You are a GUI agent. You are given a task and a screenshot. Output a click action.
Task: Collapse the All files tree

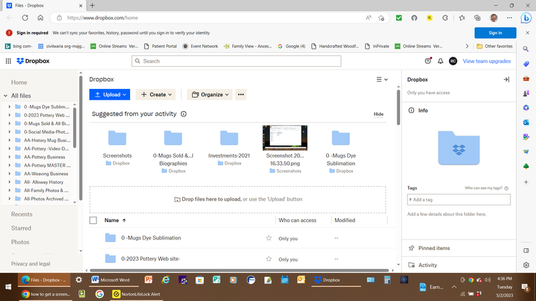5,96
